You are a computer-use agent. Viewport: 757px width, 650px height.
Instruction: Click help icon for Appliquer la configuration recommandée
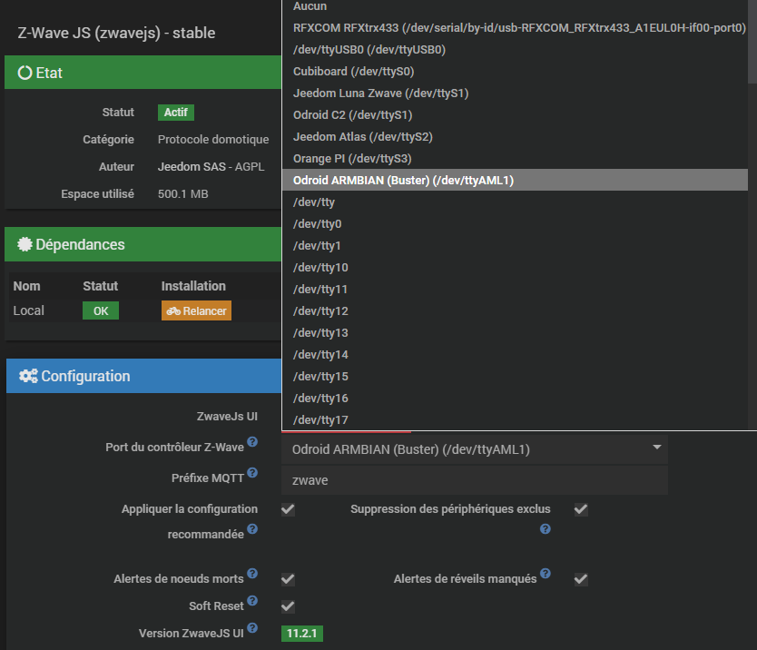pos(252,528)
